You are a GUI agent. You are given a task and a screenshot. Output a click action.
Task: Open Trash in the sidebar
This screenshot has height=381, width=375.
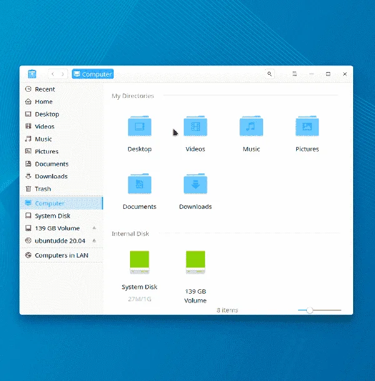pyautogui.click(x=61, y=189)
